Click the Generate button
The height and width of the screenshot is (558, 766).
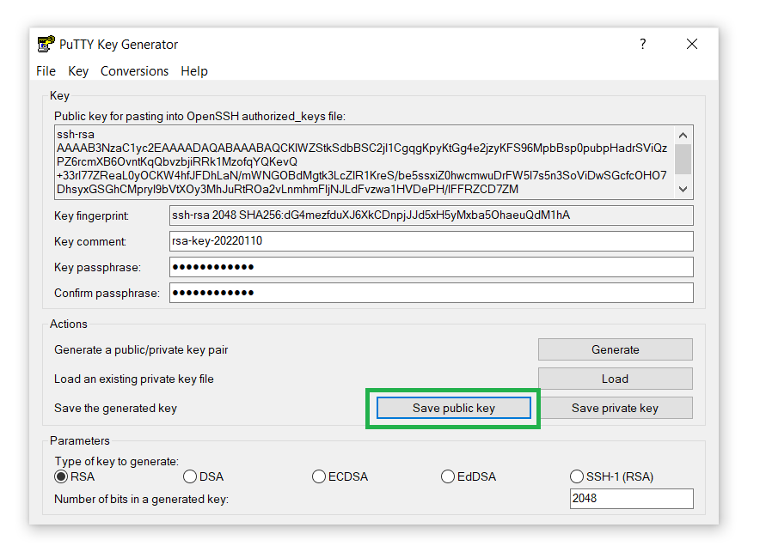616,349
